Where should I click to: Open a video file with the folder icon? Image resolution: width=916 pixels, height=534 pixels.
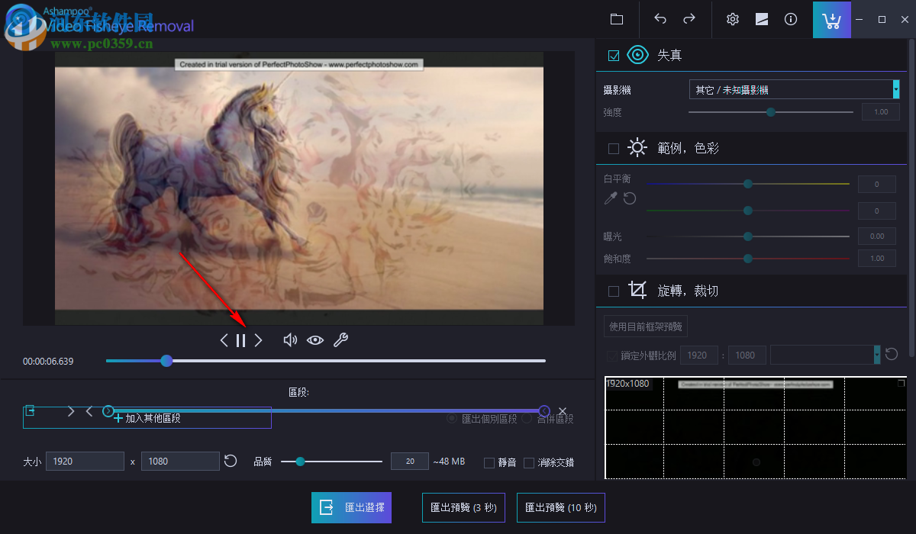[x=617, y=19]
